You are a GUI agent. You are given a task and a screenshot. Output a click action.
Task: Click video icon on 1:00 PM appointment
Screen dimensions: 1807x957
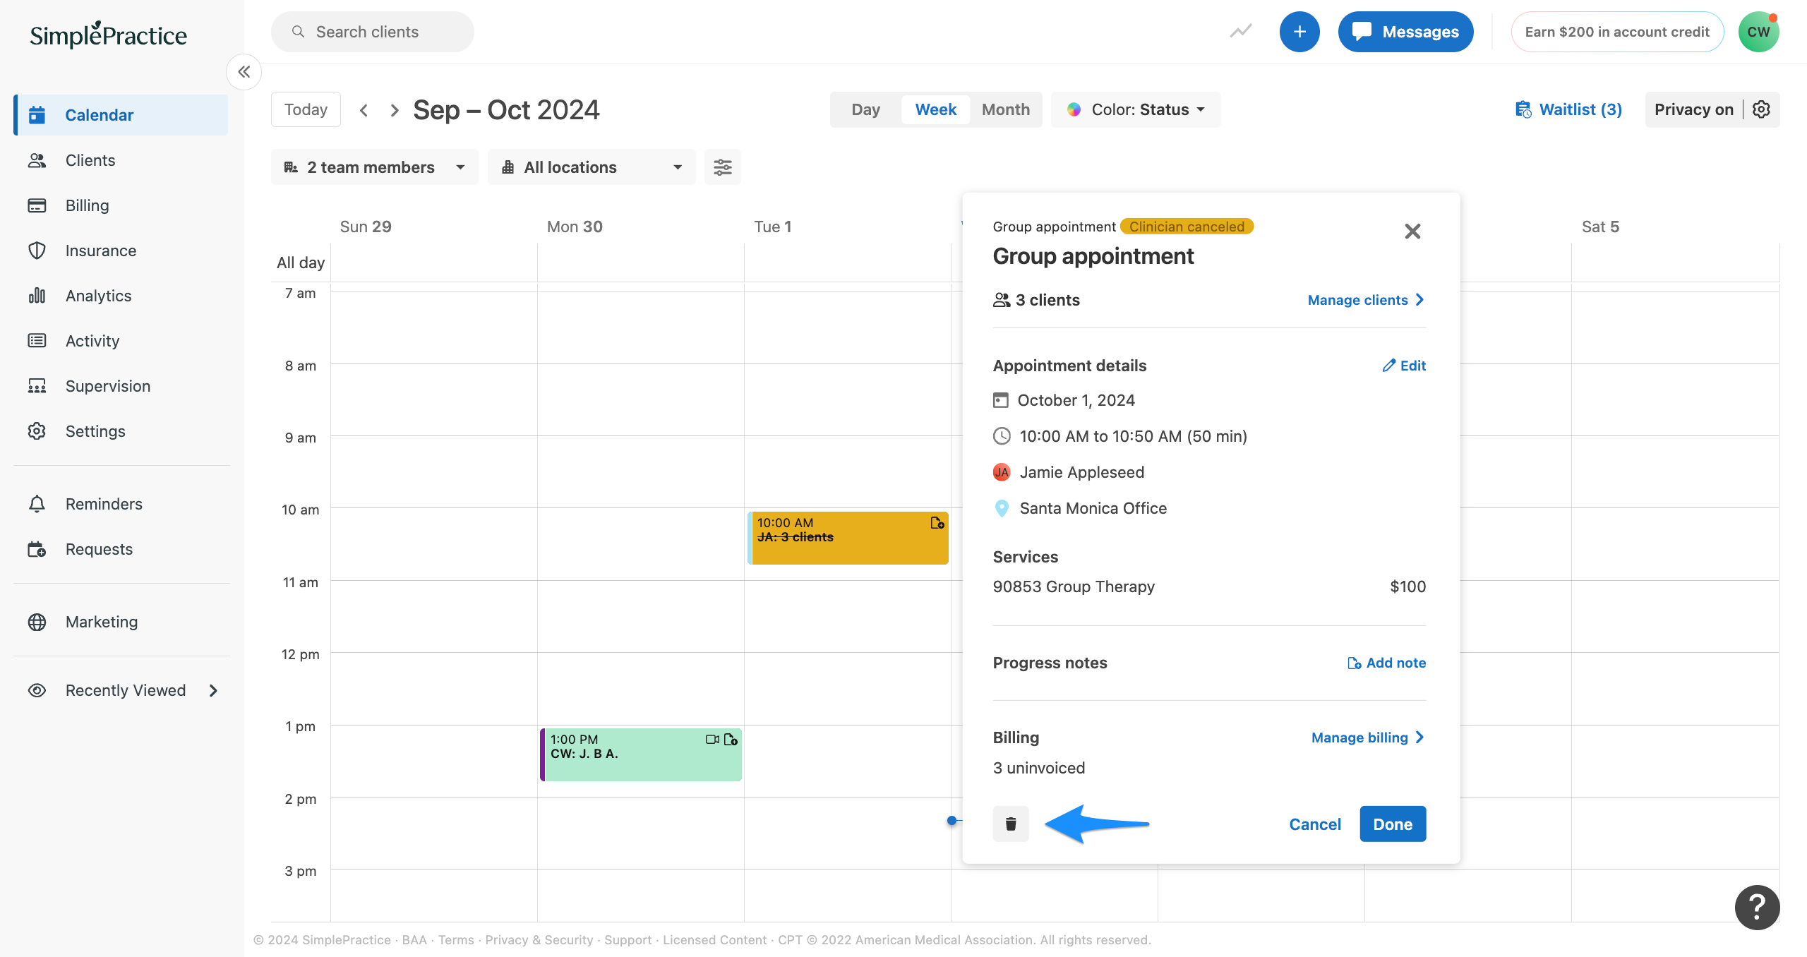(712, 739)
